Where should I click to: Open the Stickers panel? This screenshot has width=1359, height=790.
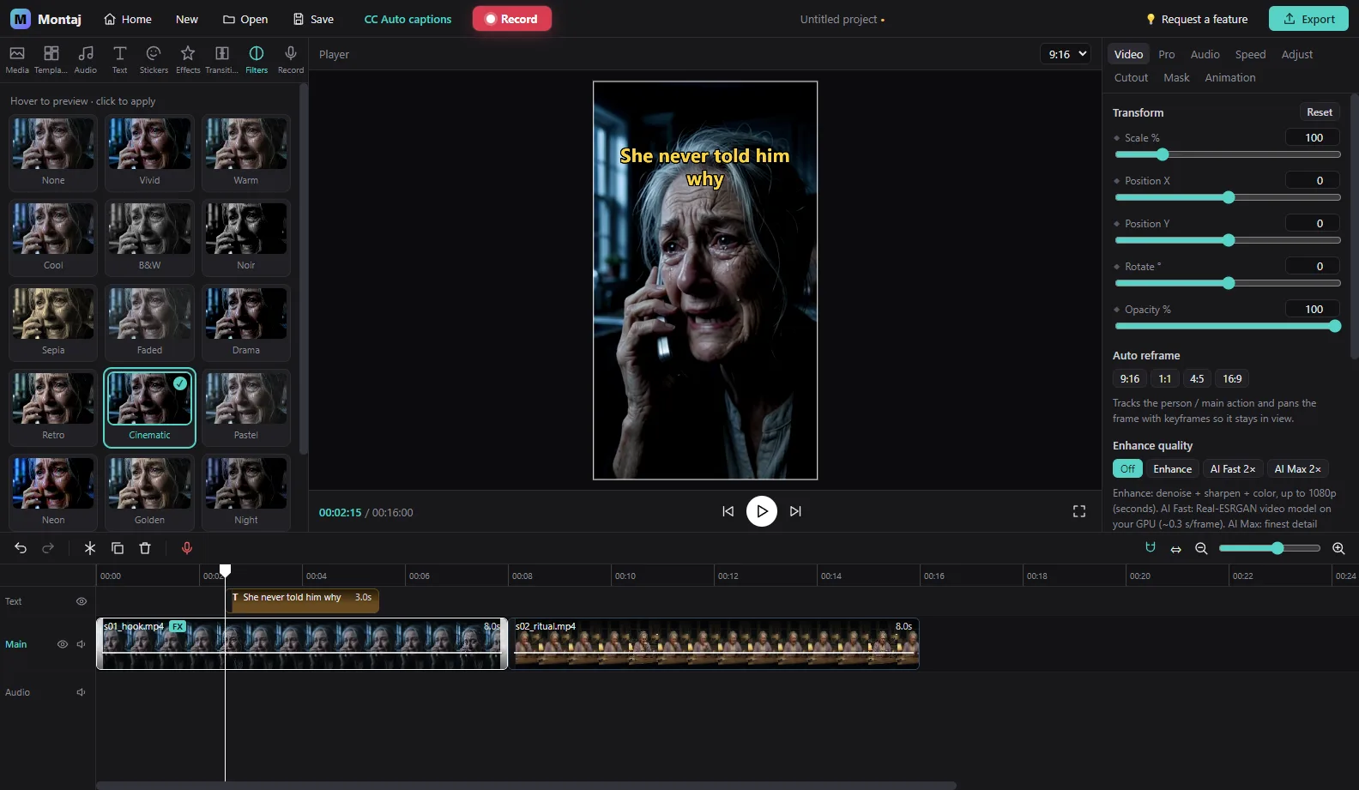tap(154, 59)
